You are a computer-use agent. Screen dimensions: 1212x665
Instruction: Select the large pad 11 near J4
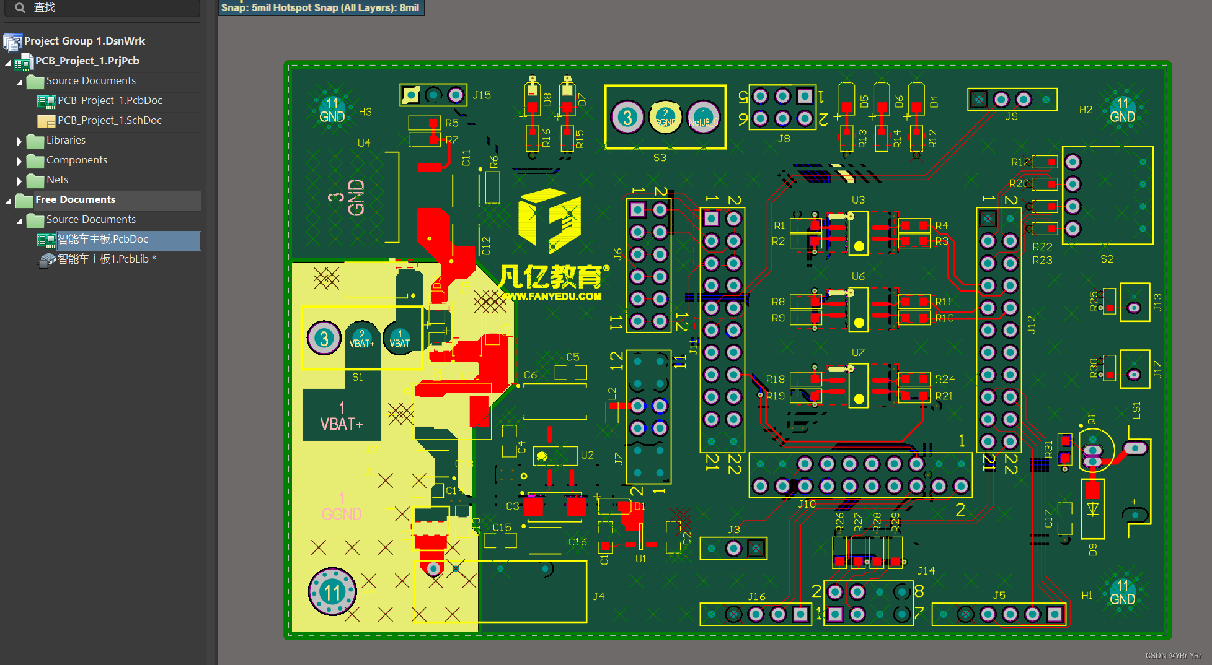332,592
